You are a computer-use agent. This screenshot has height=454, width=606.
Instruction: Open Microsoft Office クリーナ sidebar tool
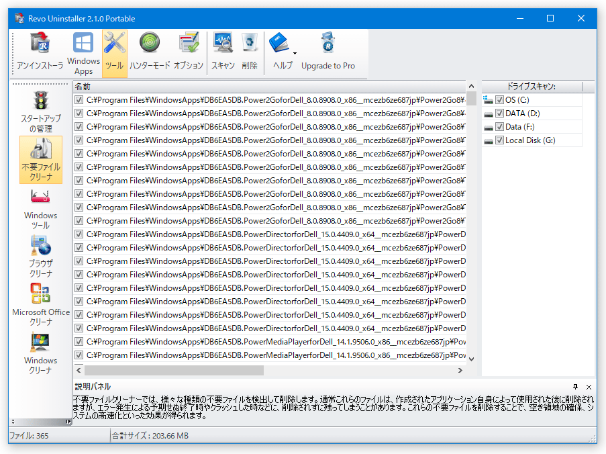(x=40, y=305)
